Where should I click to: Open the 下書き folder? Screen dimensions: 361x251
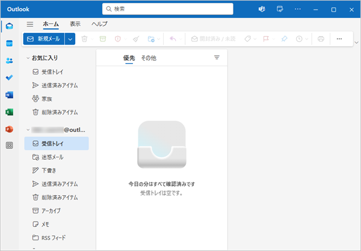[57, 171]
